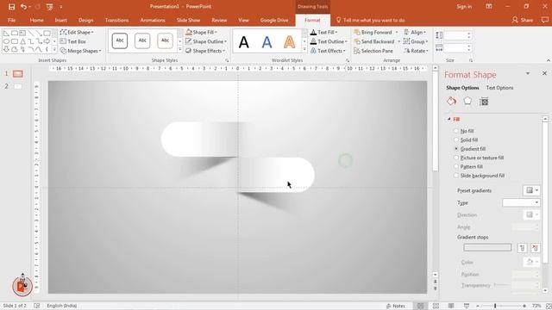This screenshot has width=552, height=310.
Task: Open Text Effects dropdown
Action: [328, 51]
